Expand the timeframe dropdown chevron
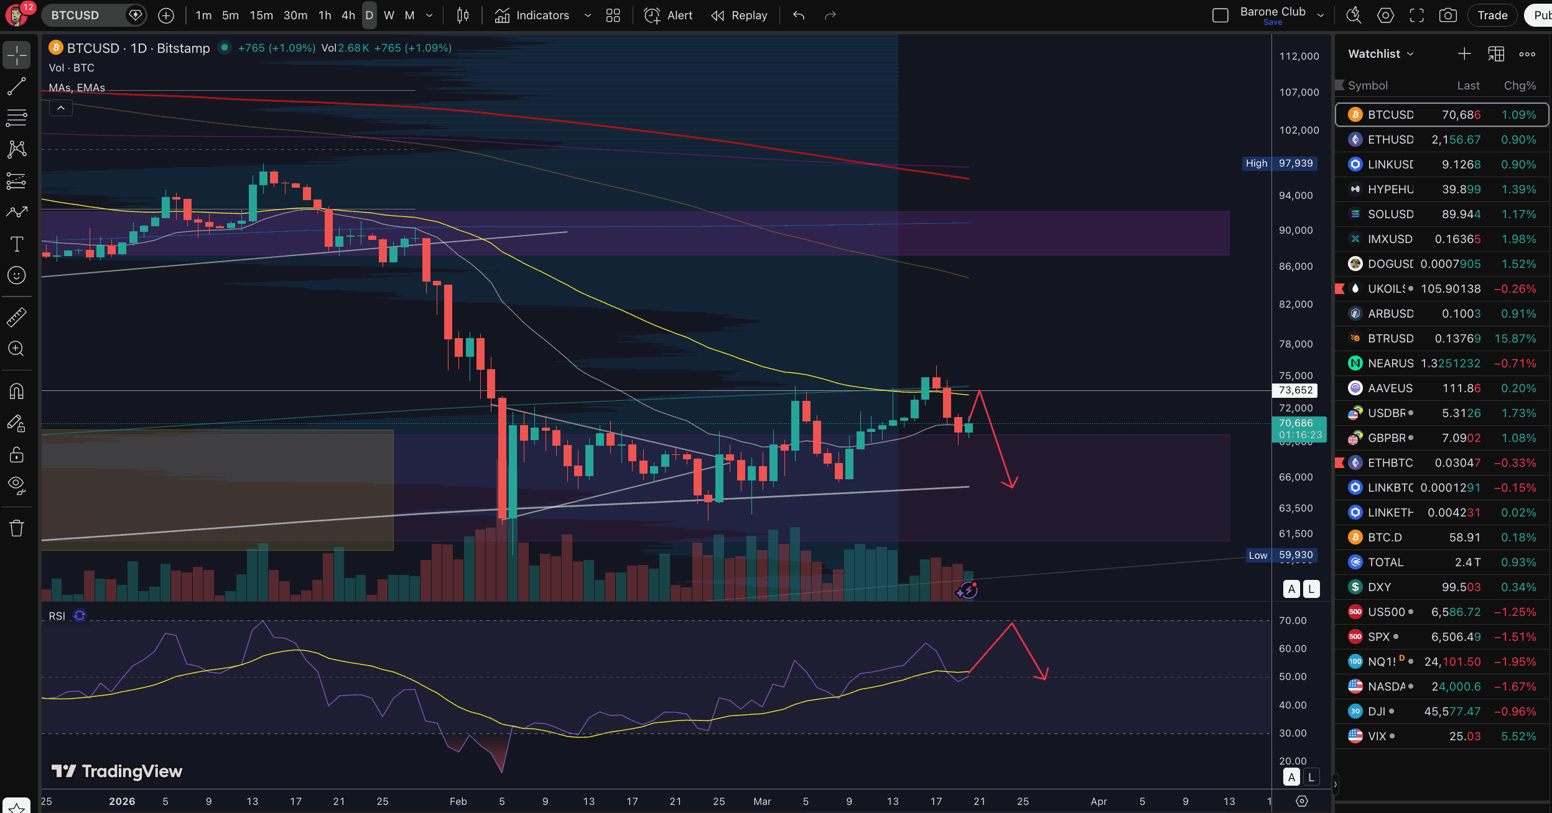The height and width of the screenshot is (813, 1552). click(428, 15)
